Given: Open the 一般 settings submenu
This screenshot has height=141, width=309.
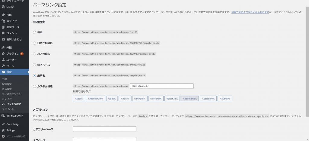Looking at the screenshot, I should tap(5, 79).
